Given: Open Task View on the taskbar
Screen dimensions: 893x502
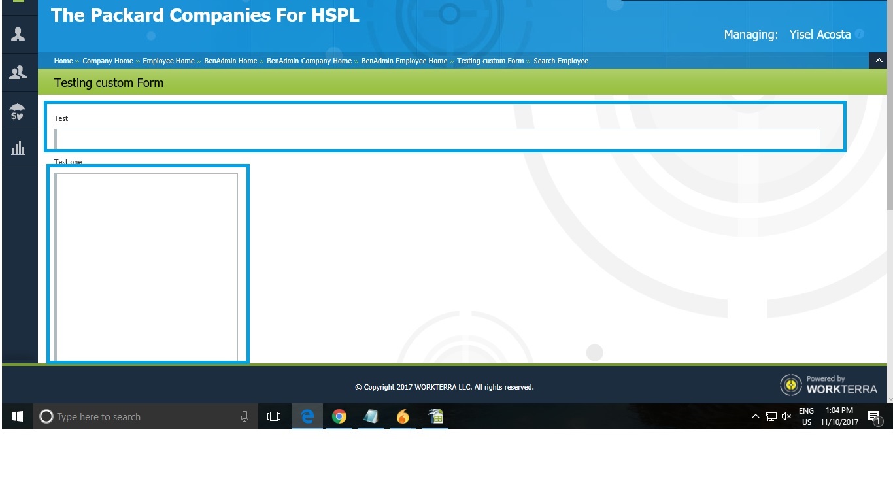Looking at the screenshot, I should coord(274,416).
